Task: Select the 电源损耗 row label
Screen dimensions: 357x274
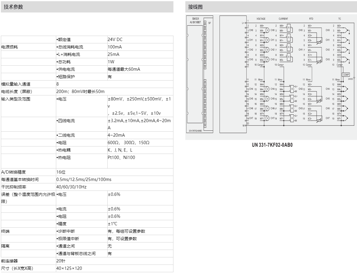Action: [x=9, y=47]
